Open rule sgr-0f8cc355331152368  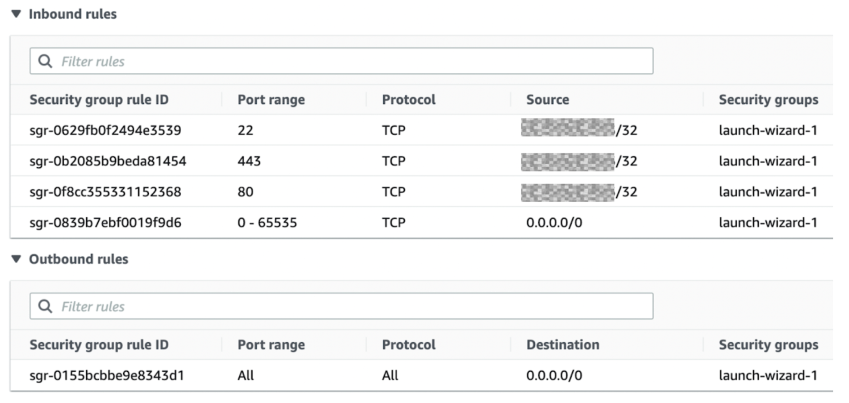point(106,191)
